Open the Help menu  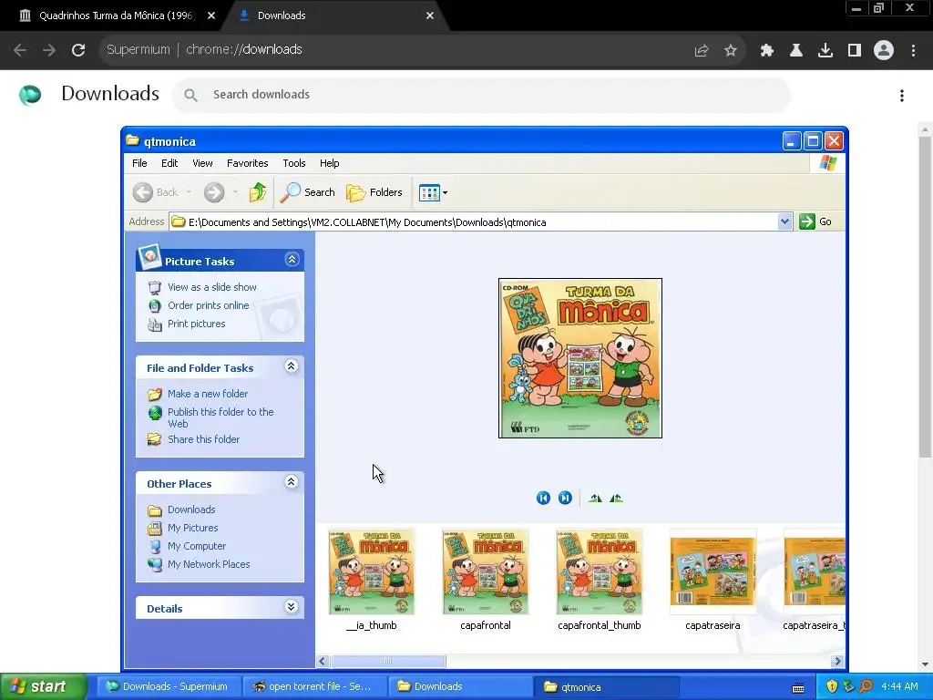coord(329,163)
